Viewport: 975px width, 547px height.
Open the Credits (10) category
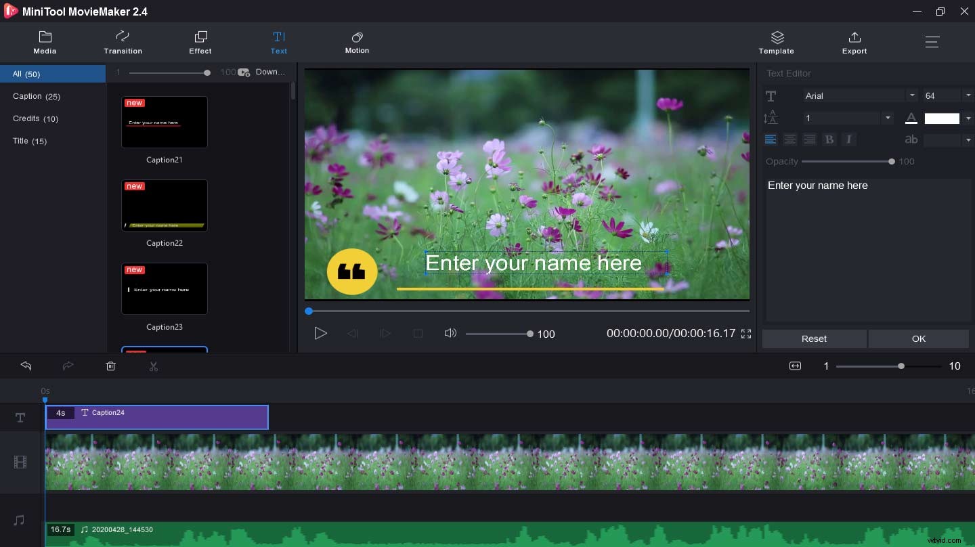coord(35,118)
